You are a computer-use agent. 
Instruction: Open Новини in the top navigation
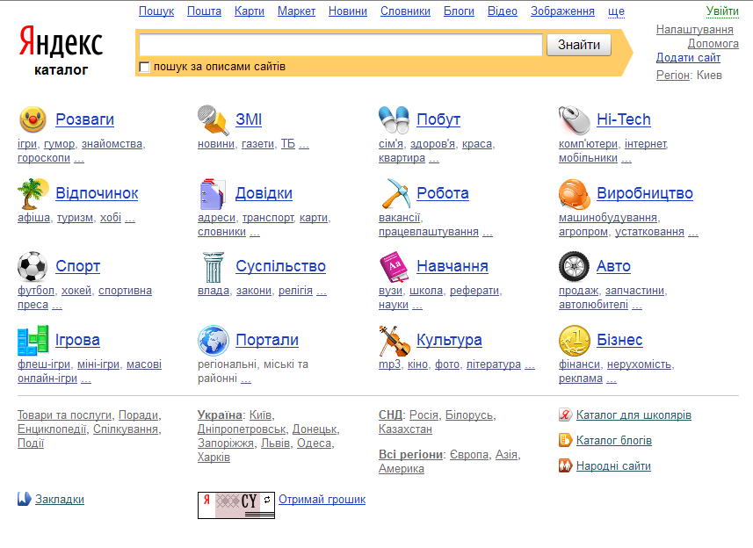point(348,11)
